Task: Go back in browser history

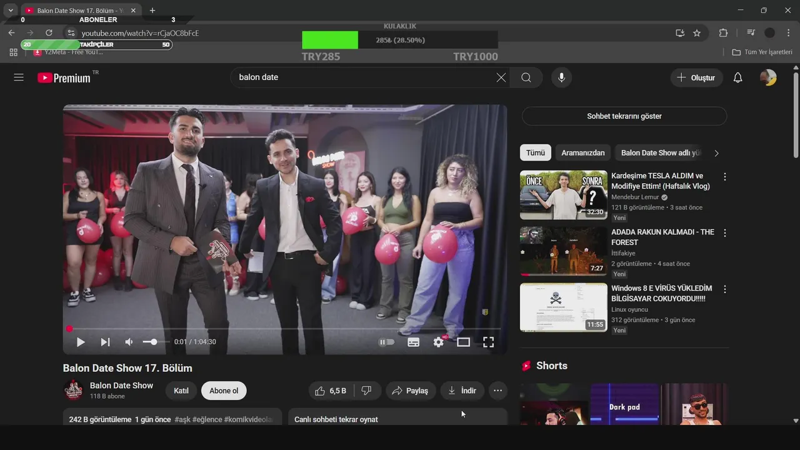Action: click(x=11, y=32)
